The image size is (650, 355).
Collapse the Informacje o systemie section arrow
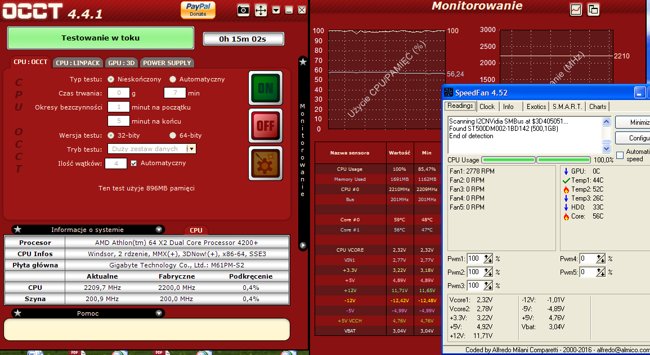159,230
